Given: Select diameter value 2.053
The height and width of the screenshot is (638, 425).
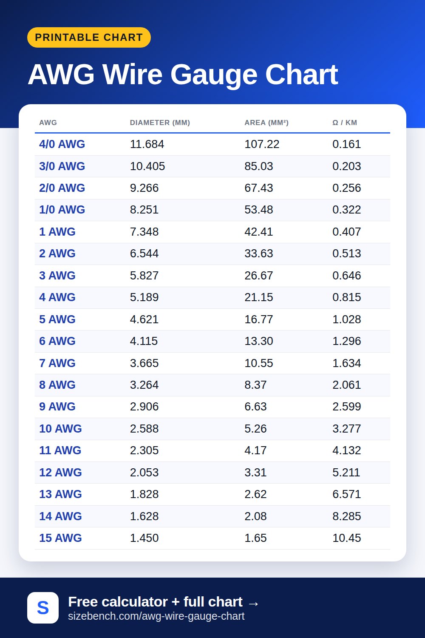Looking at the screenshot, I should pos(144,473).
